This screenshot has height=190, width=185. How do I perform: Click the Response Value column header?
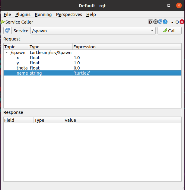pyautogui.click(x=123, y=120)
